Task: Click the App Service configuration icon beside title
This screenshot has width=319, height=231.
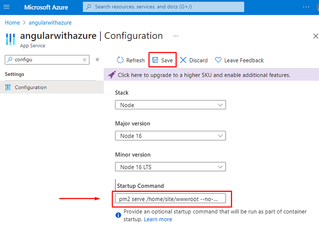Action: 10,39
